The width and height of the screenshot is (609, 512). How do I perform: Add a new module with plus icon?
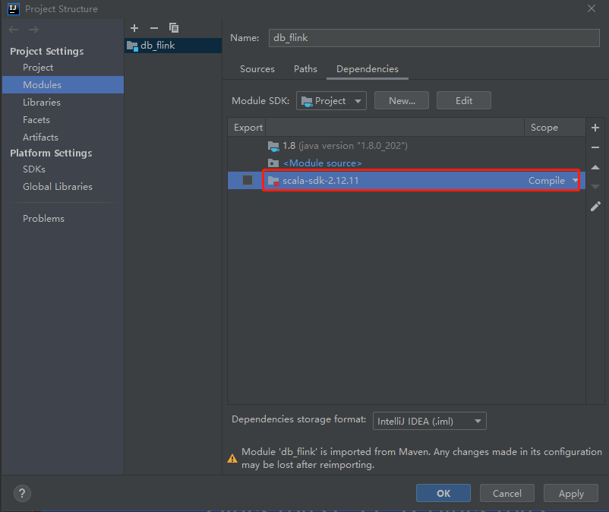pyautogui.click(x=134, y=28)
